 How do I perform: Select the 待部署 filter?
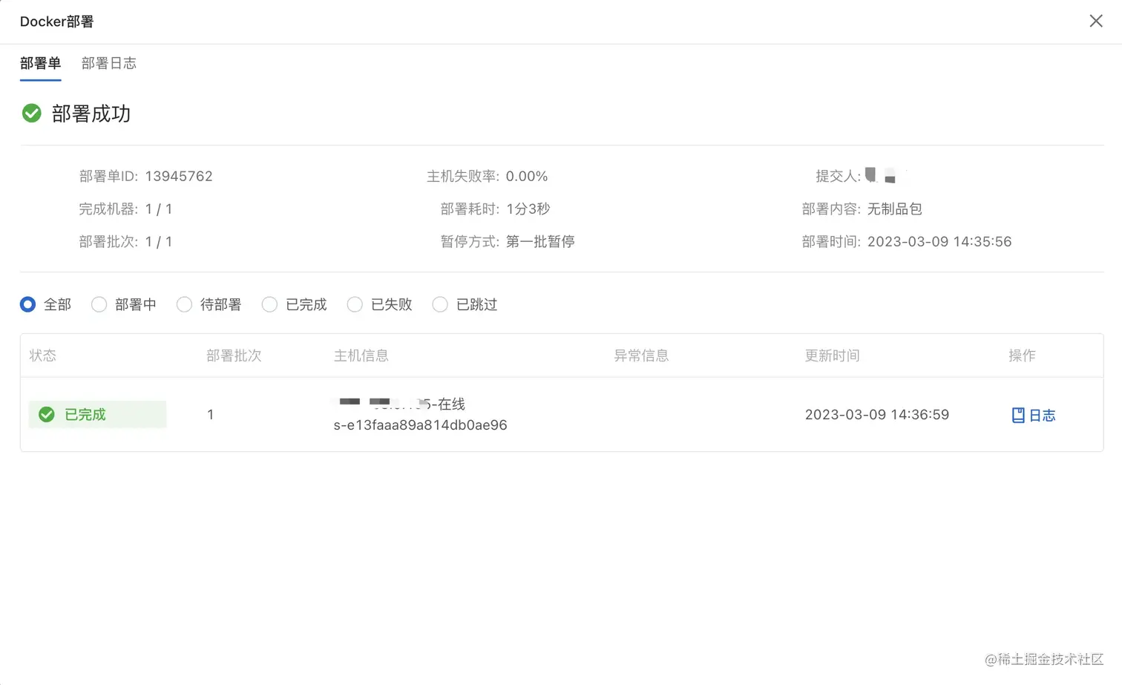(183, 304)
